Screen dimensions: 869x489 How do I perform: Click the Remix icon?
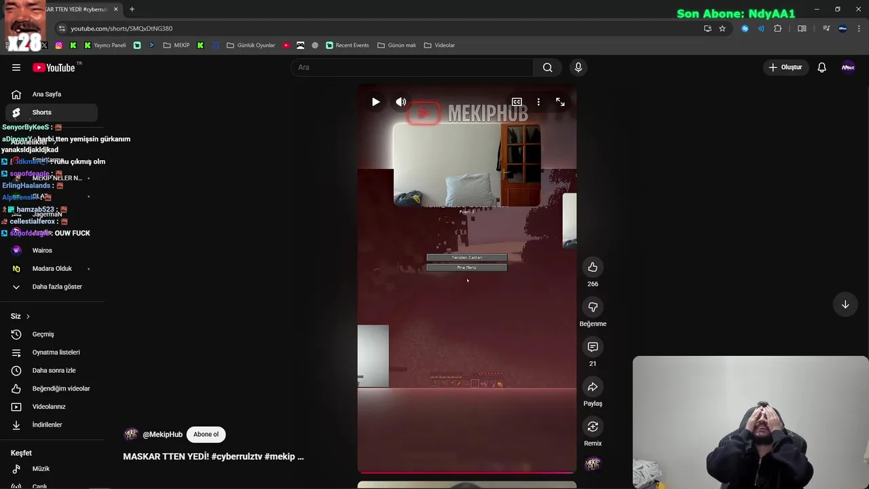click(593, 427)
